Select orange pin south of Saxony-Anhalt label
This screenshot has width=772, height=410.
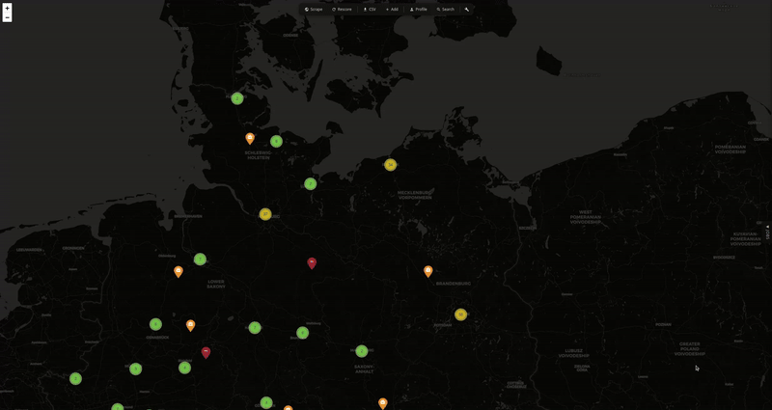point(382,403)
